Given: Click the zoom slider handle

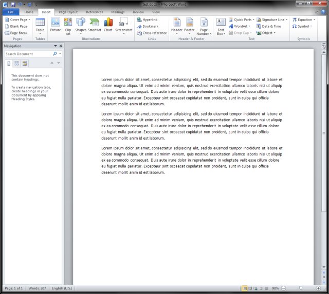Looking at the screenshot, I should point(301,288).
